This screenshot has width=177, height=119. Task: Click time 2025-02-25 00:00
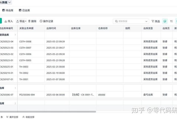click(x=56, y=67)
